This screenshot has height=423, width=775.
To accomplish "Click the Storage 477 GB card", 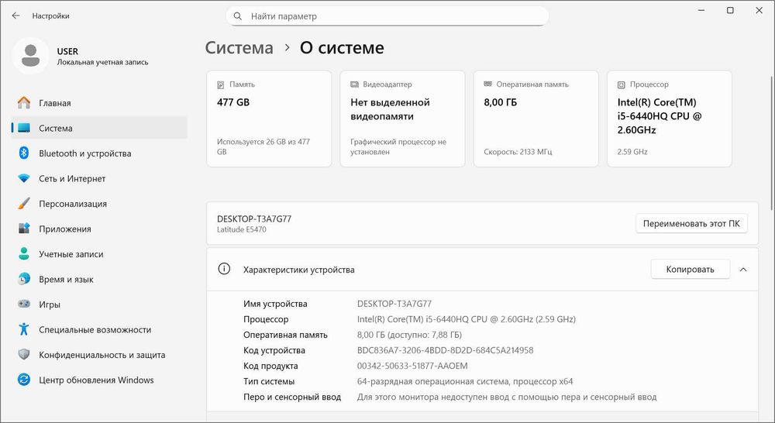I will (269, 119).
